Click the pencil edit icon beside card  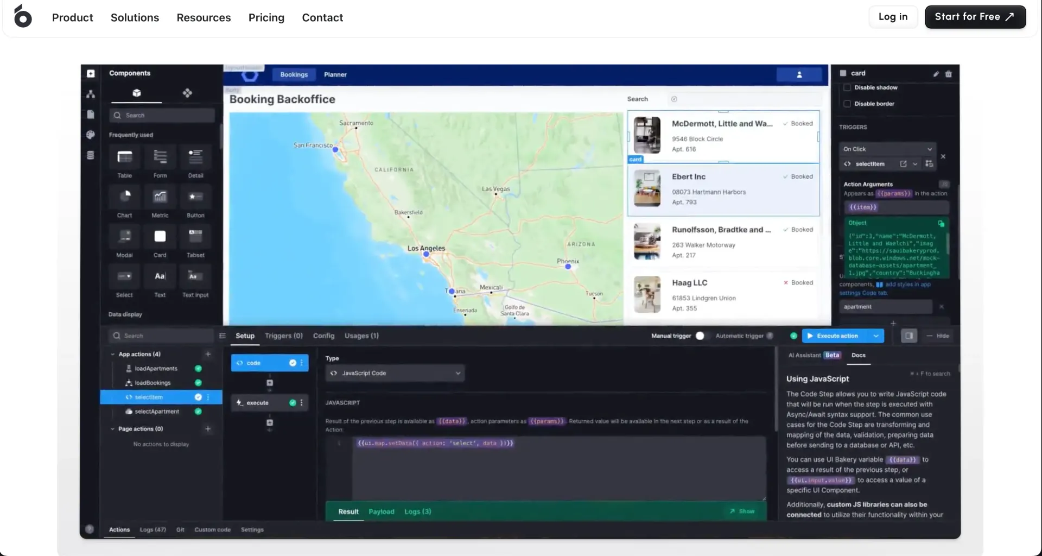click(936, 74)
